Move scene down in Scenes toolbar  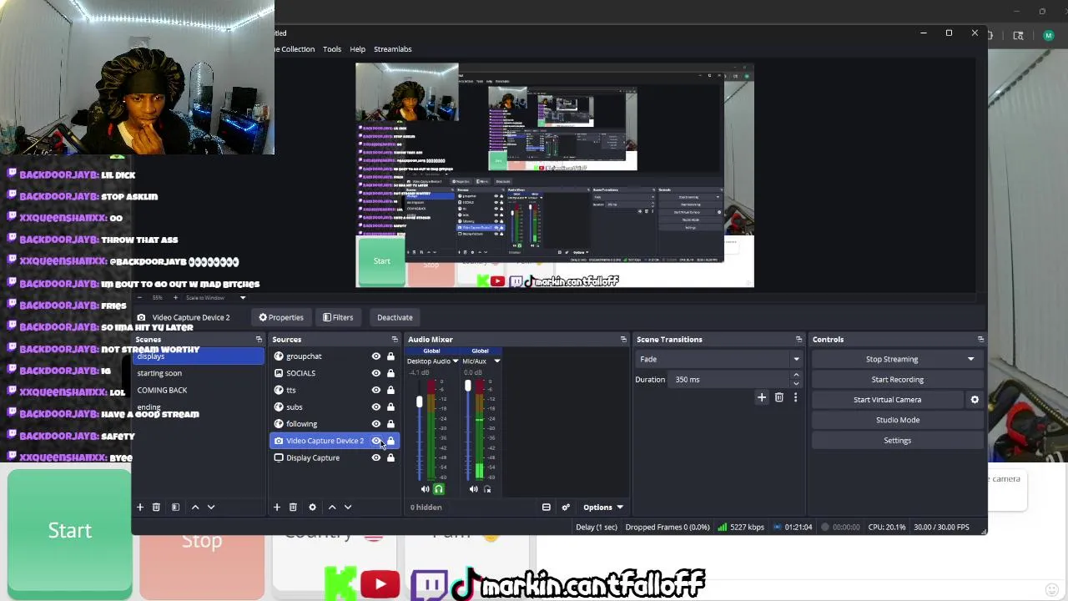click(211, 507)
